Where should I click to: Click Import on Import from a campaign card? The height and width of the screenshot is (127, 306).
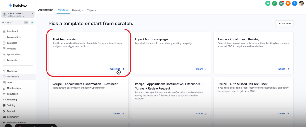point(201,69)
